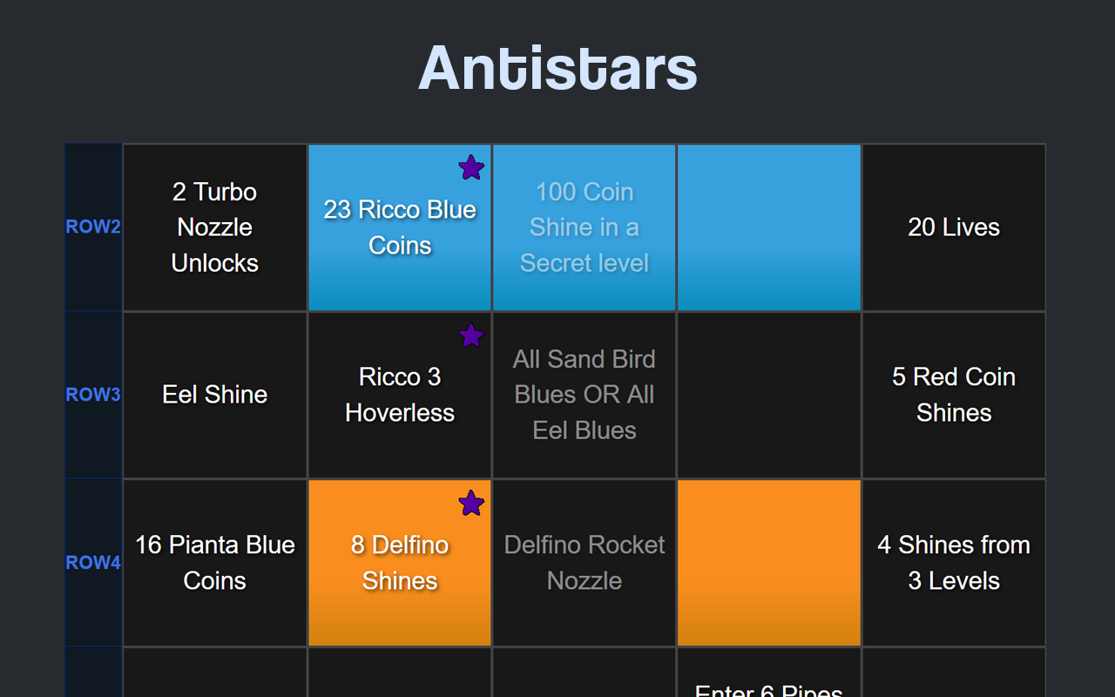The height and width of the screenshot is (697, 1115).
Task: Toggle completion of the "20 Lives" cell
Action: (x=953, y=227)
